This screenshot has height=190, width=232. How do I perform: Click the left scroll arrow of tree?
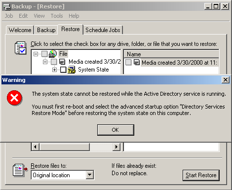pos(35,147)
